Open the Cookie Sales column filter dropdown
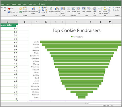 coord(17,26)
